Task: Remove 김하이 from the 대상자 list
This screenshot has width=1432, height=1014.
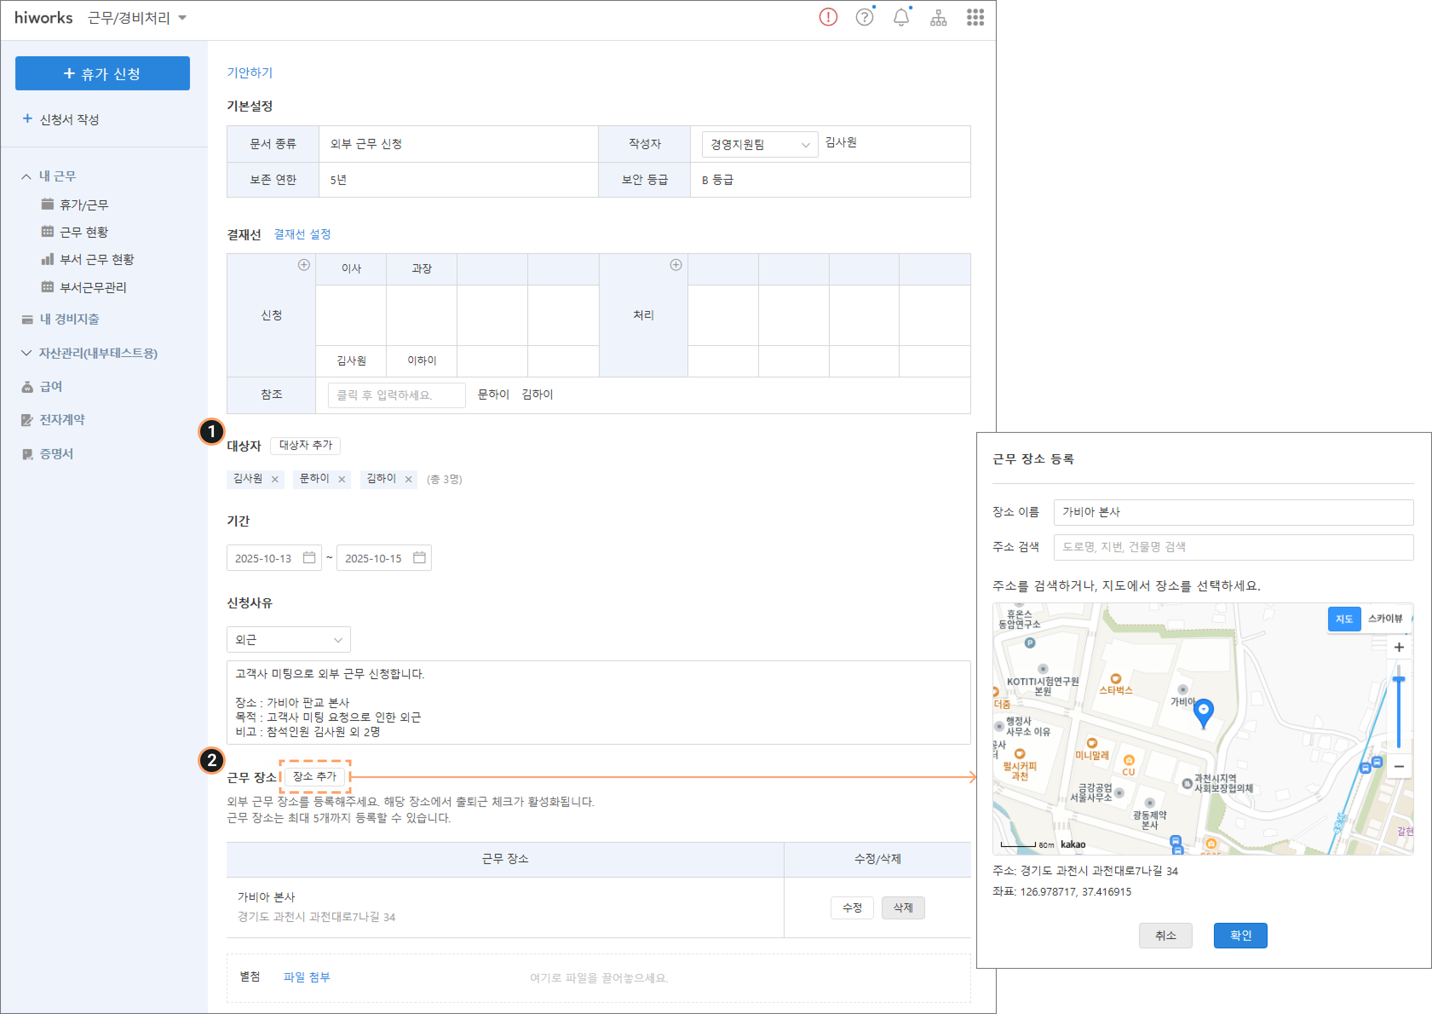Action: pos(408,479)
